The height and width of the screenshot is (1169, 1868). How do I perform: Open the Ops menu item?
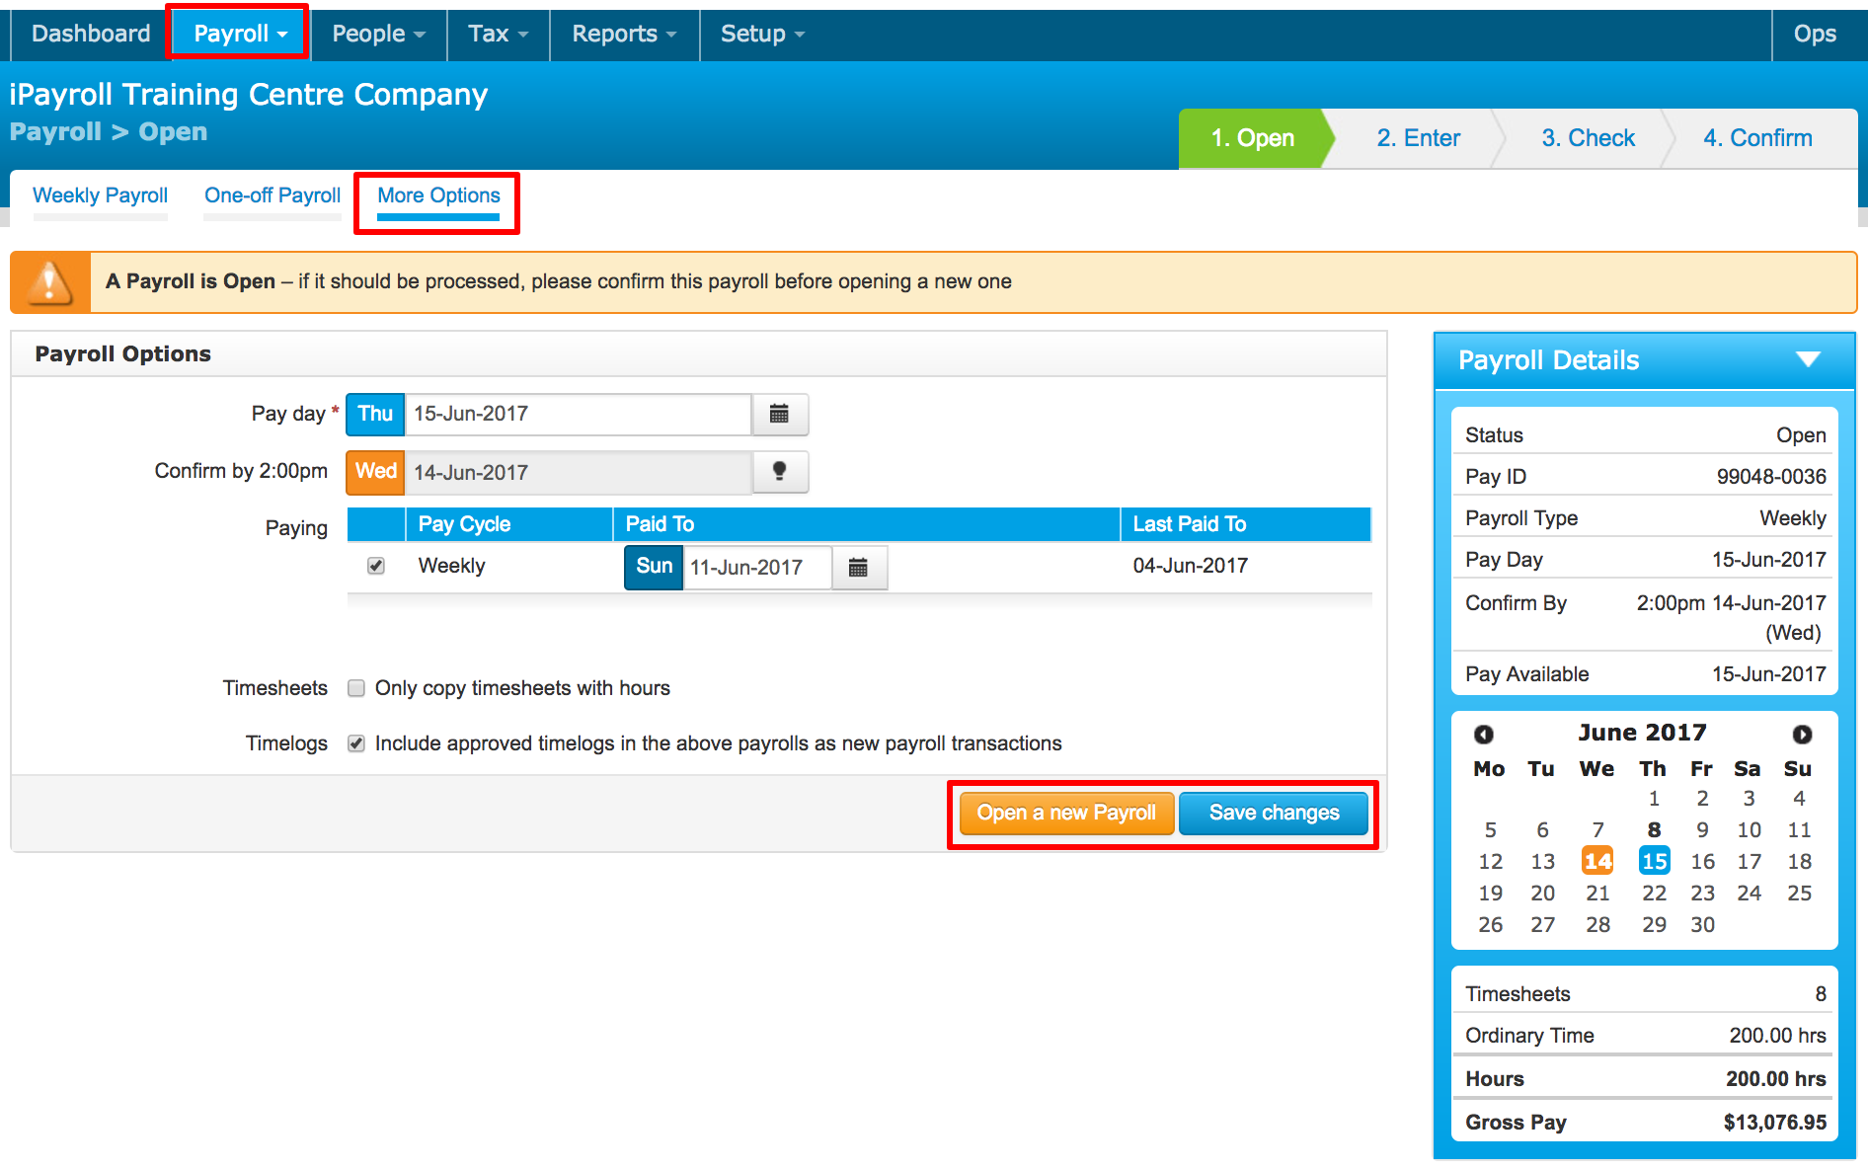(1815, 34)
